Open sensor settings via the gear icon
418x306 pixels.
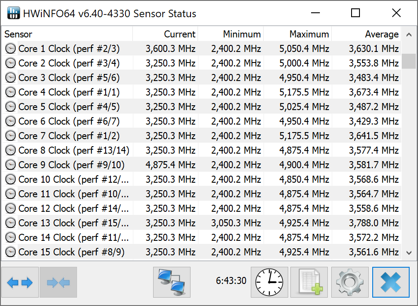[x=350, y=282]
